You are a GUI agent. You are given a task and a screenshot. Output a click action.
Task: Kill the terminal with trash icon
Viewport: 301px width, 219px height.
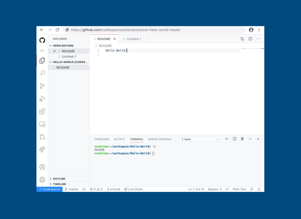[242, 139]
